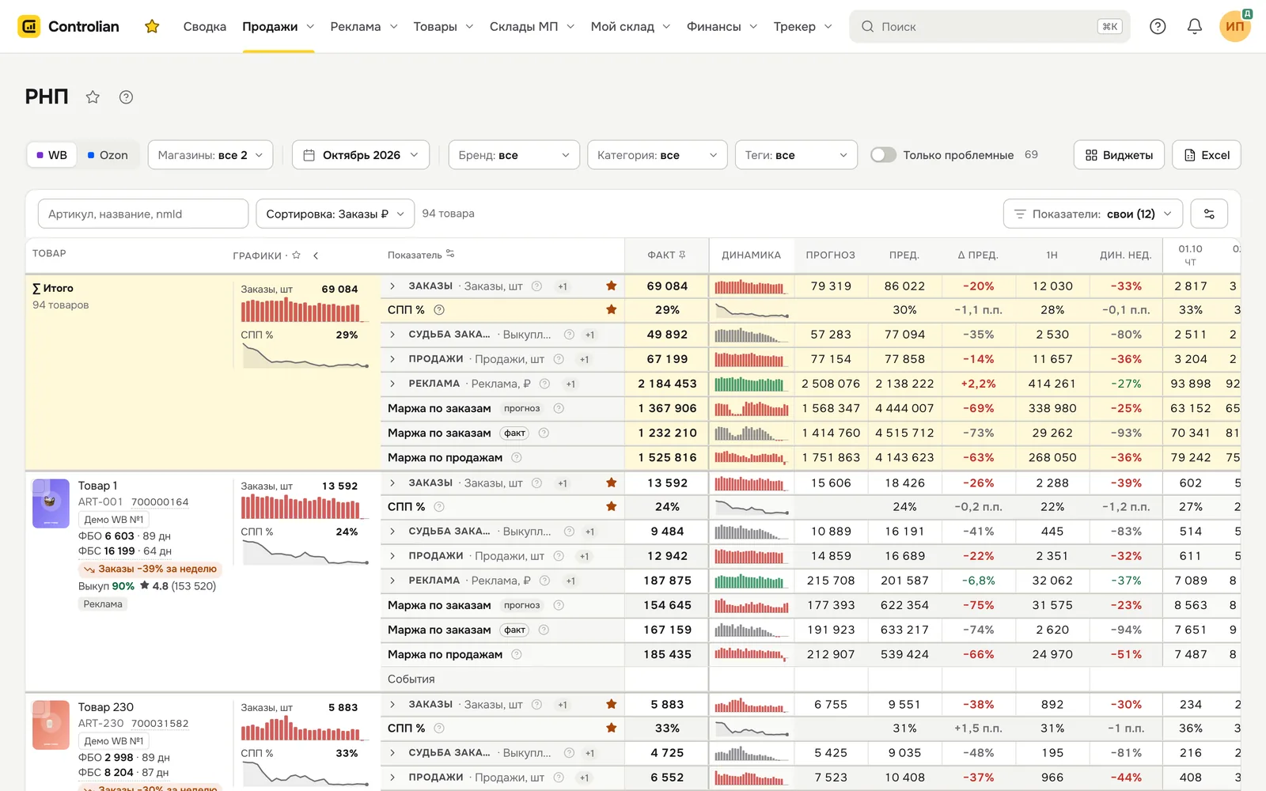
Task: Open favorites star in top navigation
Action: (152, 26)
